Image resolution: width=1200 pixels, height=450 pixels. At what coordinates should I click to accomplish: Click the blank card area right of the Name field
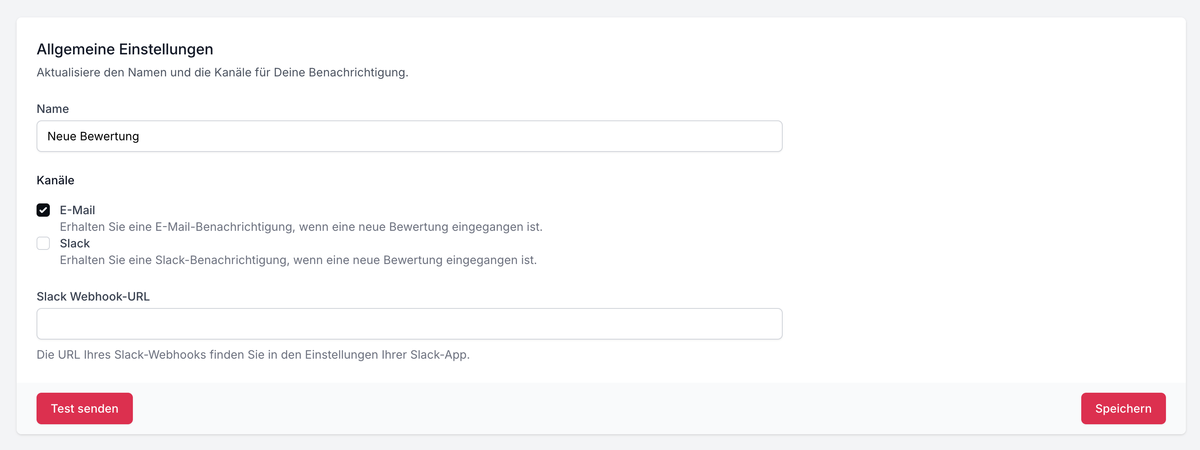(978, 136)
